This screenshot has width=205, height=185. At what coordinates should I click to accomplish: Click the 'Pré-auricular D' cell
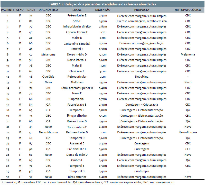[x=77, y=121]
